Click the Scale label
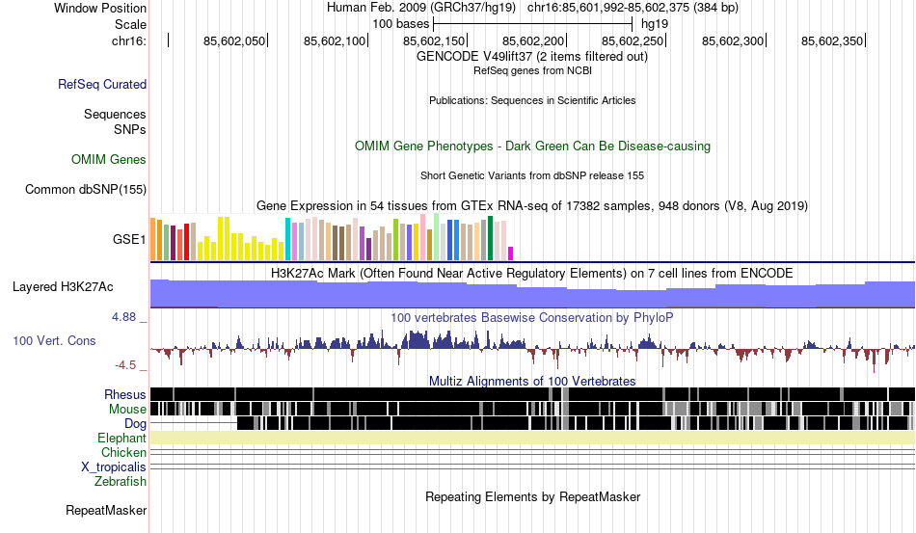Screen dimensions: 916x533 tap(130, 24)
